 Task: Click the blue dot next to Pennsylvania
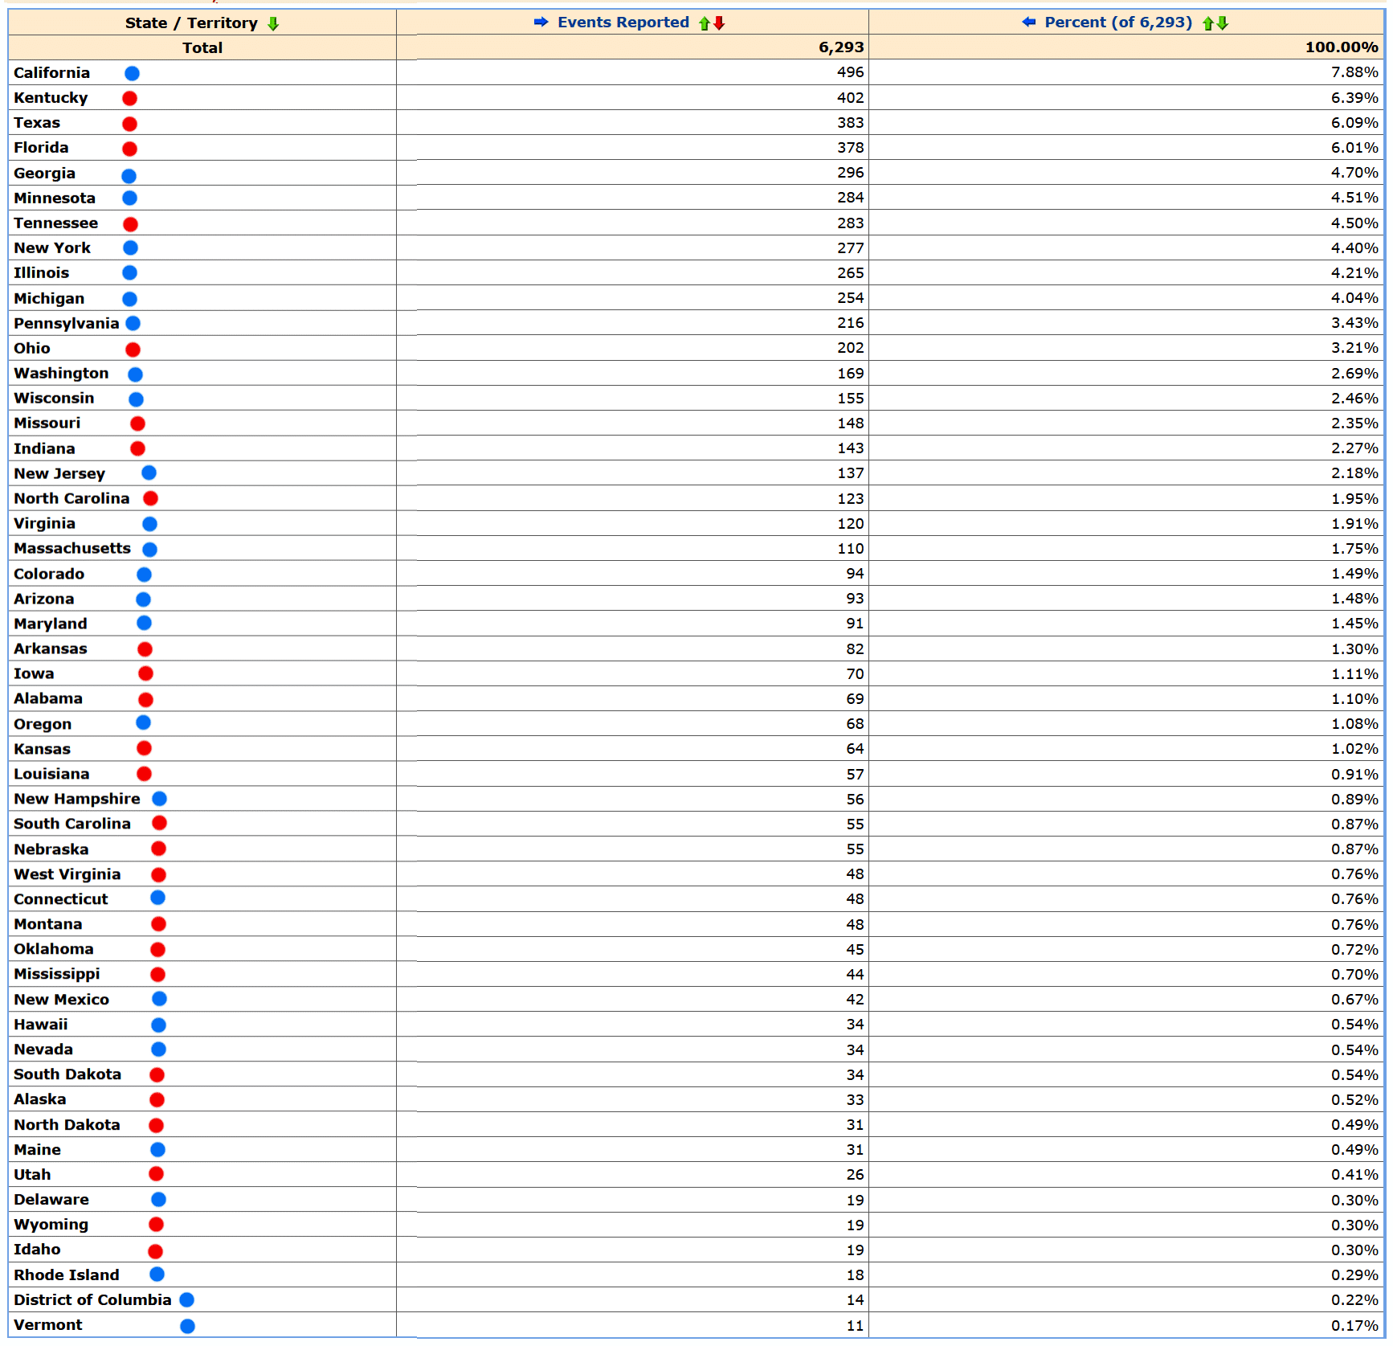133,323
